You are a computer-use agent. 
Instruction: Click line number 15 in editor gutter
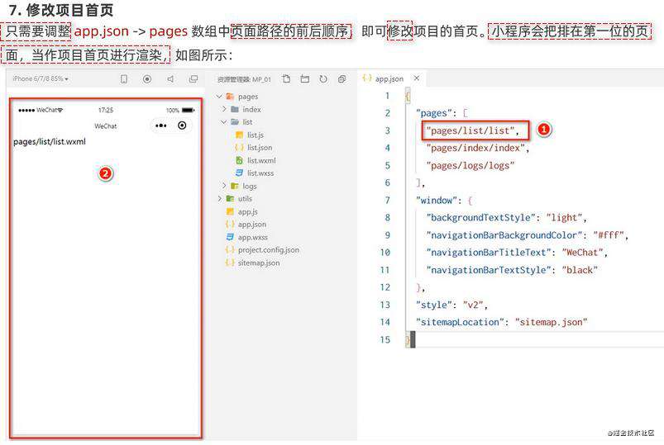point(385,339)
